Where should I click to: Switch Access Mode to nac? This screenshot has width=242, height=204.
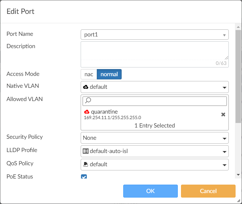click(89, 74)
